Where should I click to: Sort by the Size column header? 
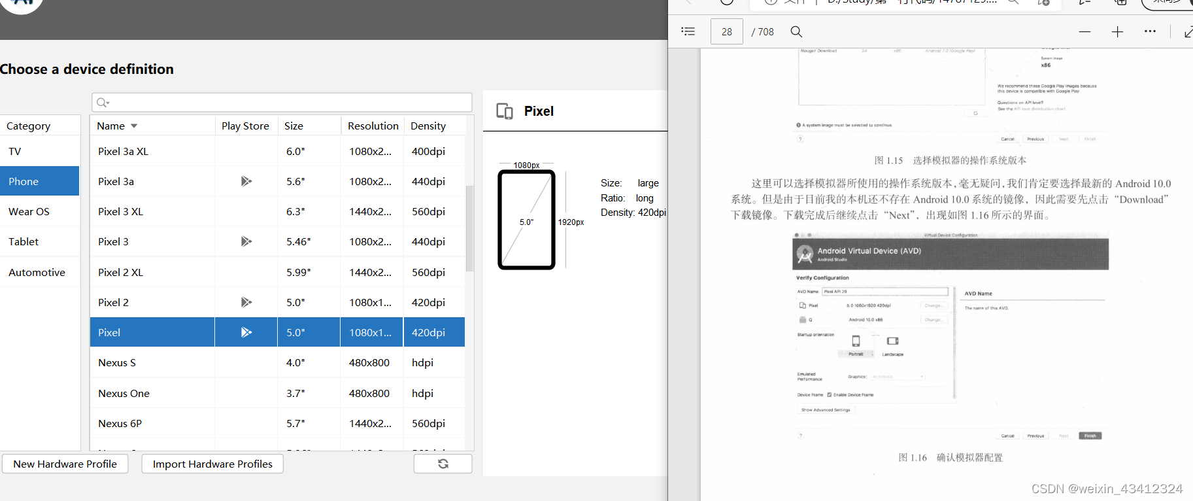tap(309, 126)
